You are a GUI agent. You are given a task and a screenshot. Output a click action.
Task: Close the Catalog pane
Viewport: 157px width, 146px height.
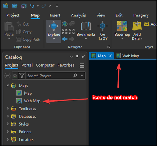(83, 57)
